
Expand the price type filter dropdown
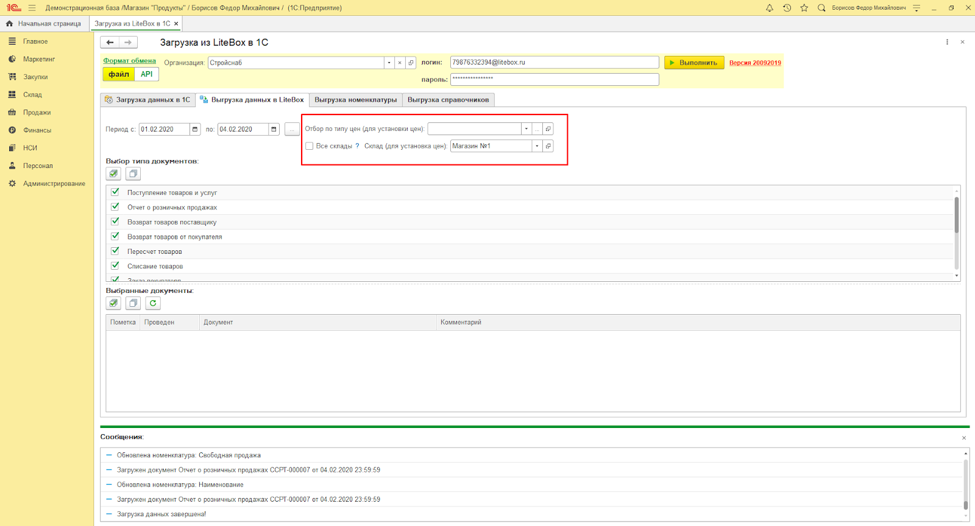[526, 129]
